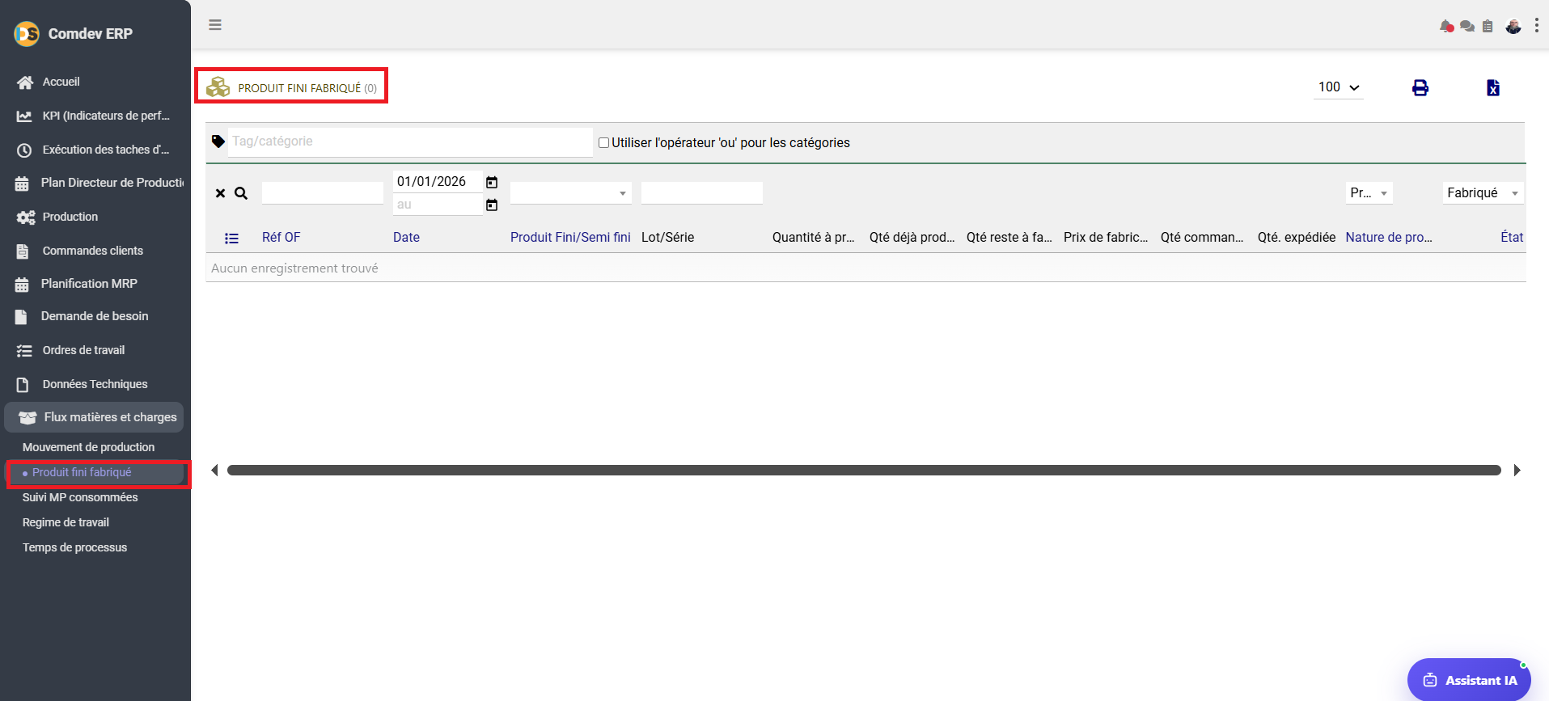Viewport: 1549px width, 701px height.
Task: Open the 'Pr...' nature filter dropdown
Action: click(1369, 193)
